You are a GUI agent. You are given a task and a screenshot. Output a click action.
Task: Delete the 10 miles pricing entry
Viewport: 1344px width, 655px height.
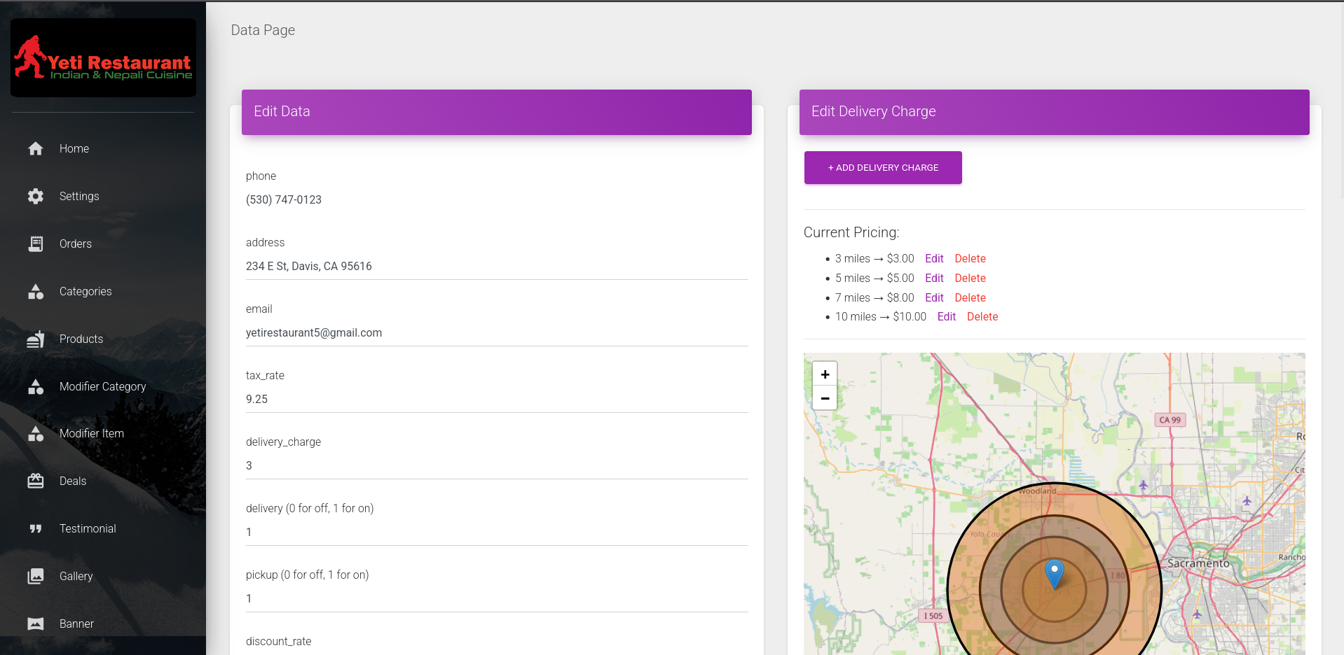pyautogui.click(x=982, y=316)
